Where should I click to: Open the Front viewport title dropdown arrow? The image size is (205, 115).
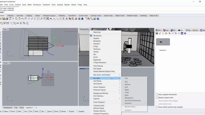pyautogui.click(x=9, y=63)
